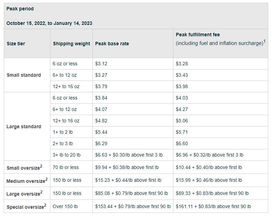Click the 70 lb or less weight cell
The image size is (272, 216).
coord(66,167)
